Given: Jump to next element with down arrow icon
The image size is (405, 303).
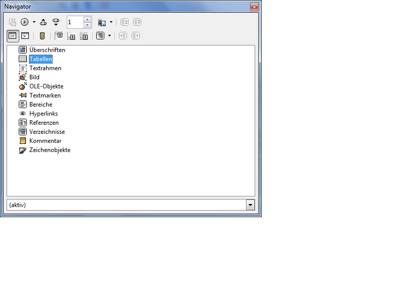Looking at the screenshot, I should pos(56,22).
